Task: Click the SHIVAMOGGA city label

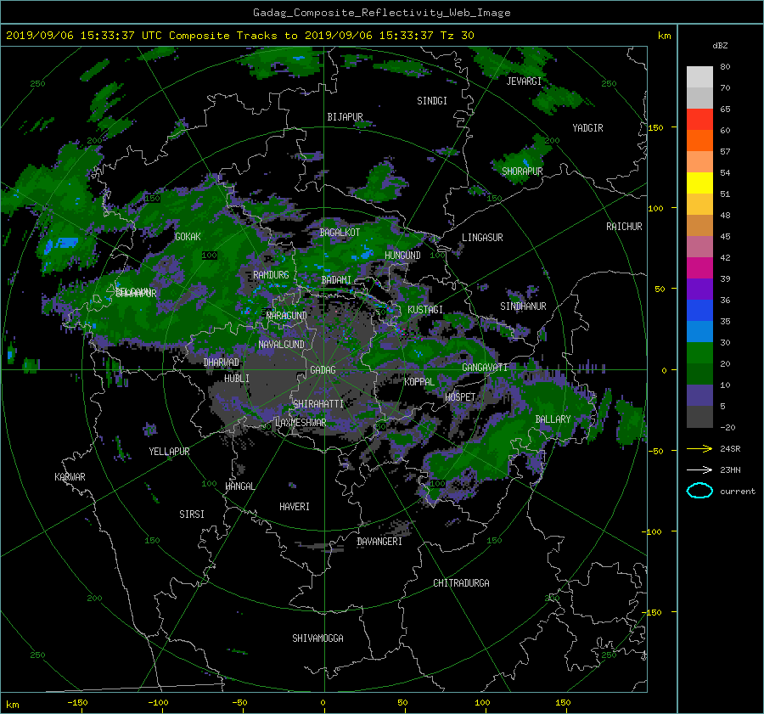Action: 317,638
